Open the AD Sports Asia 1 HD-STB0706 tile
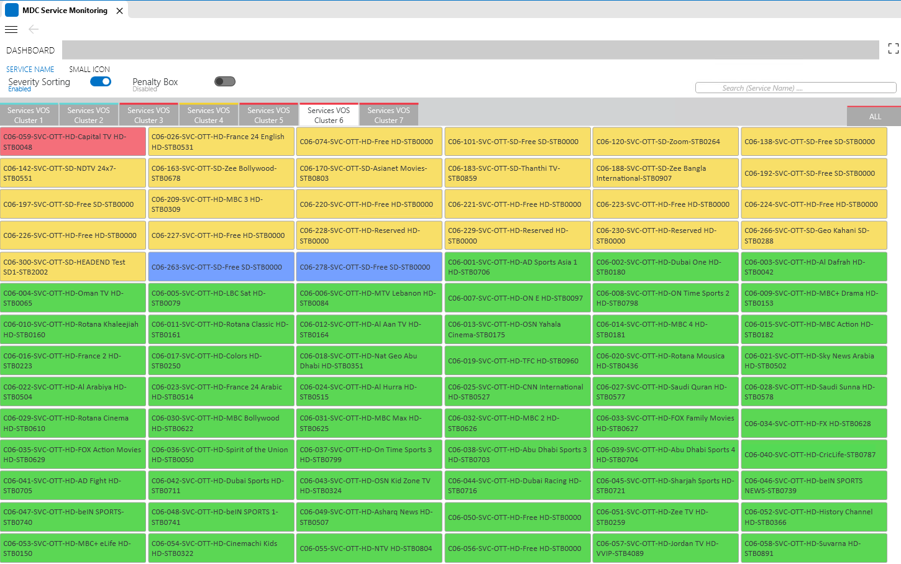This screenshot has height=564, width=901. click(x=518, y=267)
